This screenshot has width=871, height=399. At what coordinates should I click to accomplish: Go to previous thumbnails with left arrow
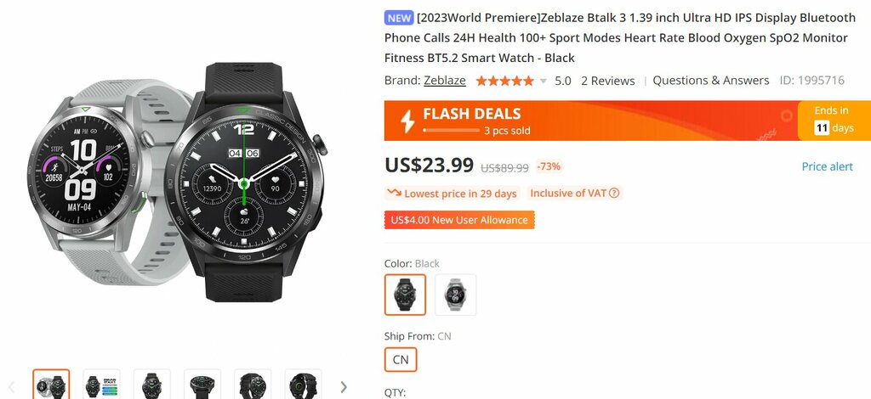(11, 387)
